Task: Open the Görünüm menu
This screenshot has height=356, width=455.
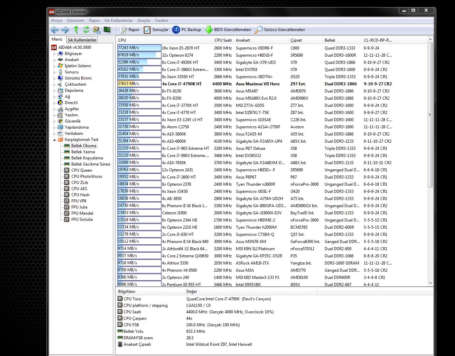Action: (75, 20)
